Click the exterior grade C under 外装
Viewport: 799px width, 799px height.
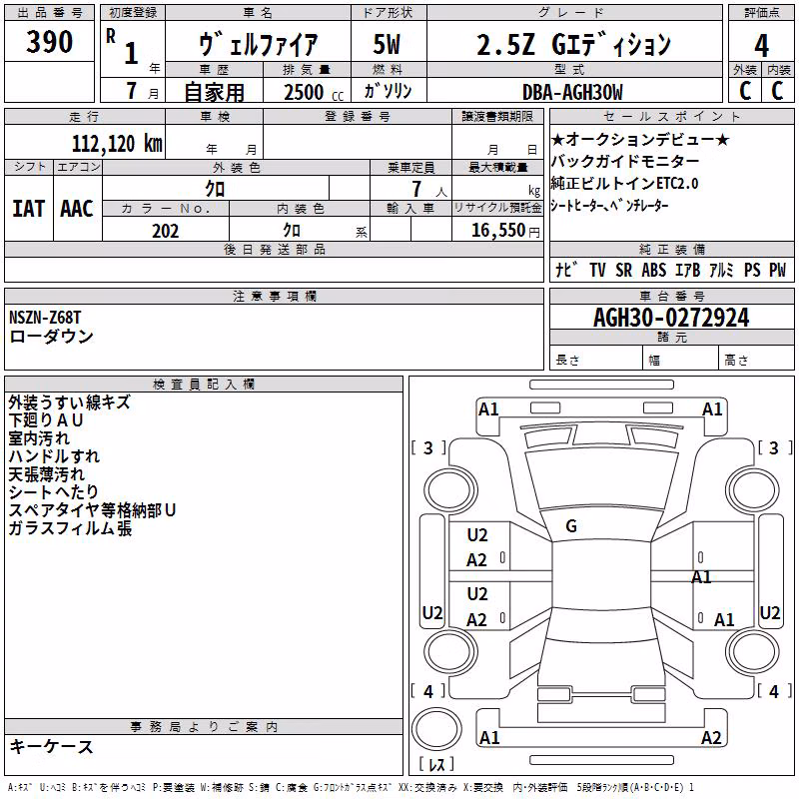point(745,91)
